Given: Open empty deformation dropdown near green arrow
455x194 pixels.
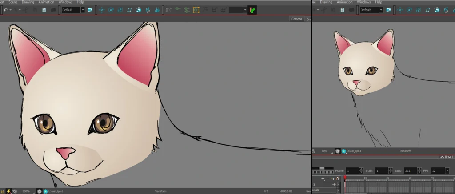Looking at the screenshot, I should (x=245, y=10).
